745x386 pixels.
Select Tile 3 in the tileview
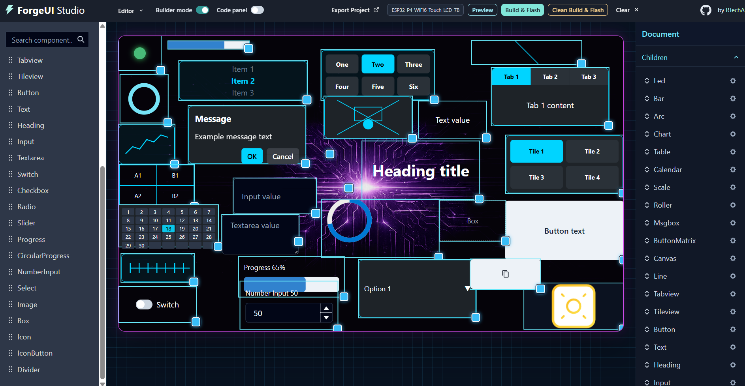click(x=536, y=177)
